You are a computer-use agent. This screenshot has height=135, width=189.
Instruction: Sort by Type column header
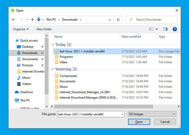(162, 37)
